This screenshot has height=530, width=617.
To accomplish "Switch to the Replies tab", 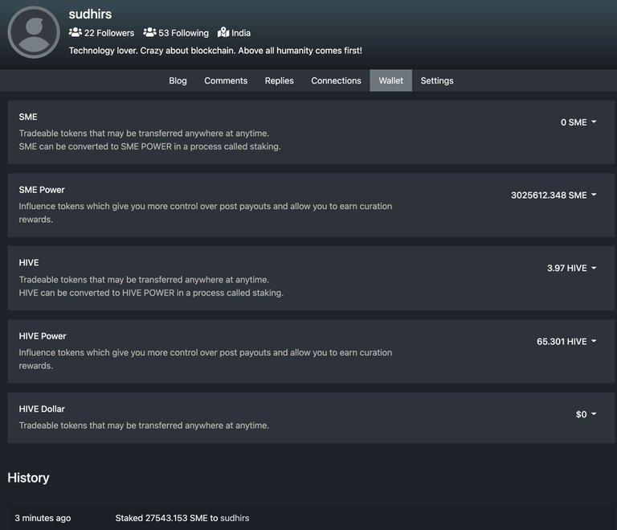I will click(279, 80).
